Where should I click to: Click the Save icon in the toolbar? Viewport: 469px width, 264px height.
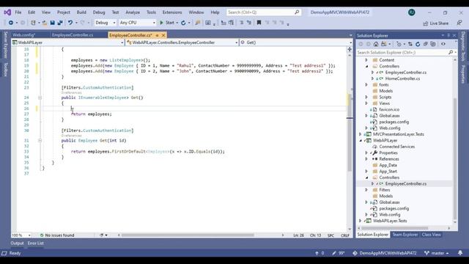point(52,23)
